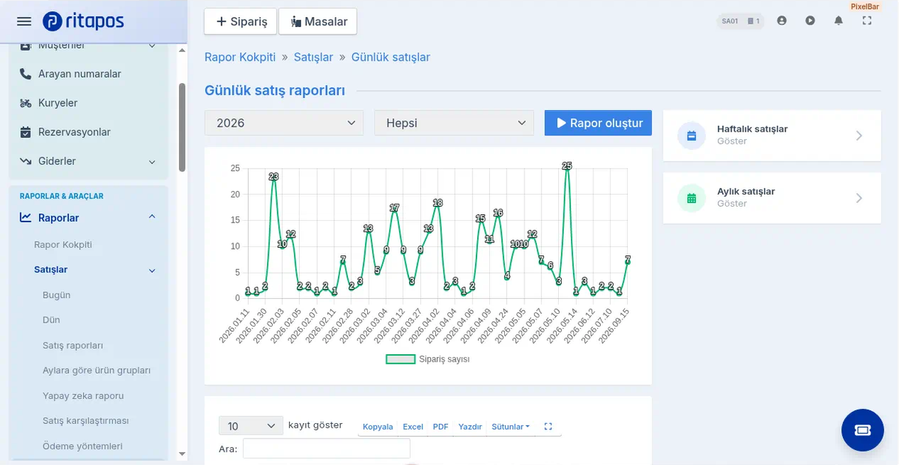Click the ritapos logo
This screenshot has height=465, width=899.
point(83,22)
